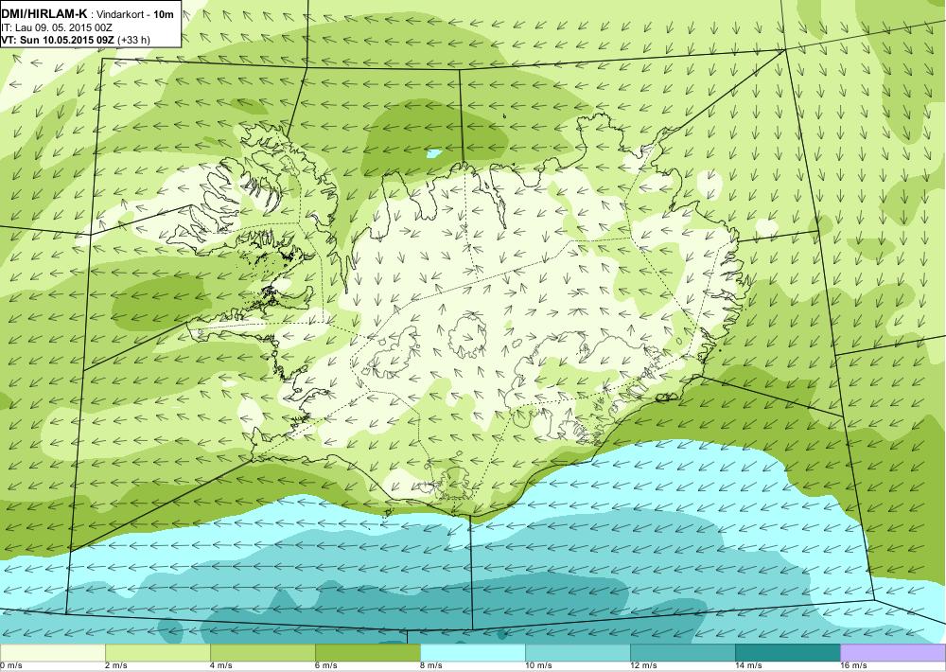Click the dark teal 14–16 m/s legend swatch
The width and height of the screenshot is (946, 672).
(788, 653)
